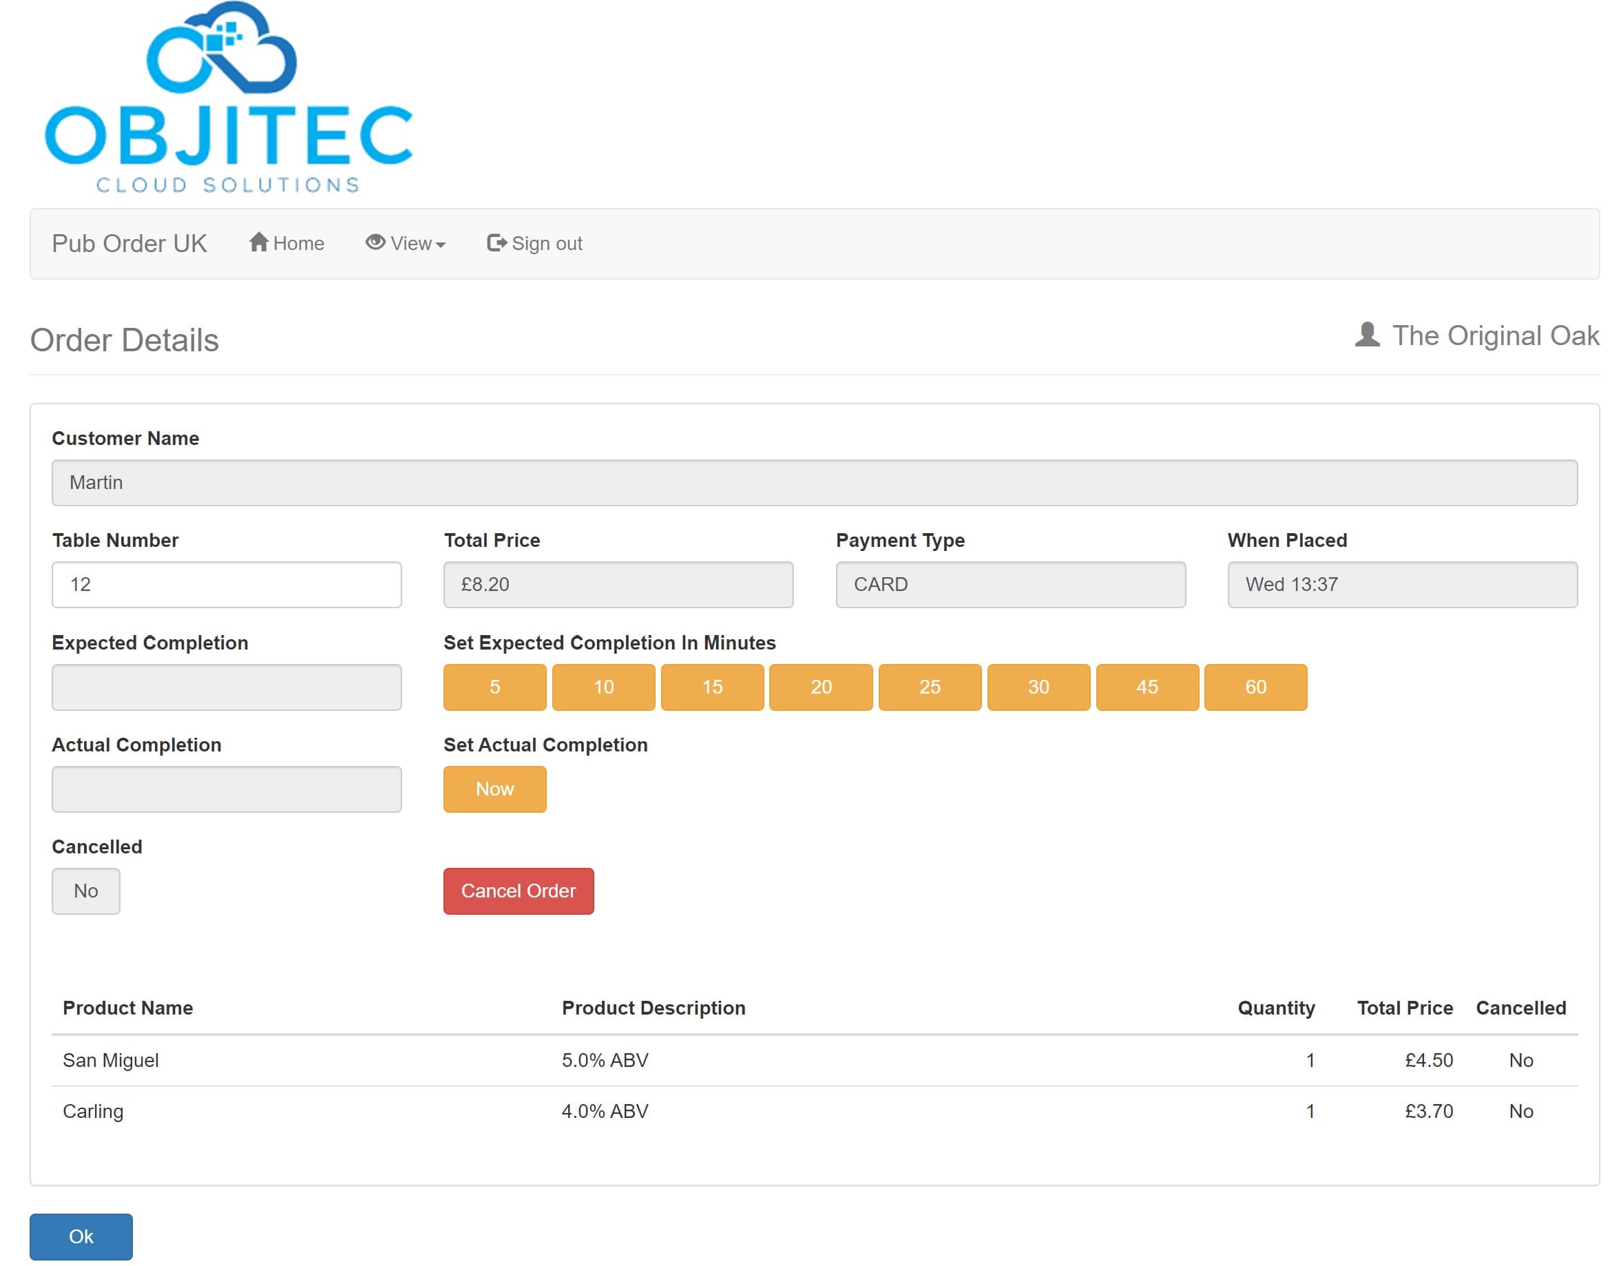Click the Product Description column header
Screen dimensions: 1610x1266
coord(654,1009)
